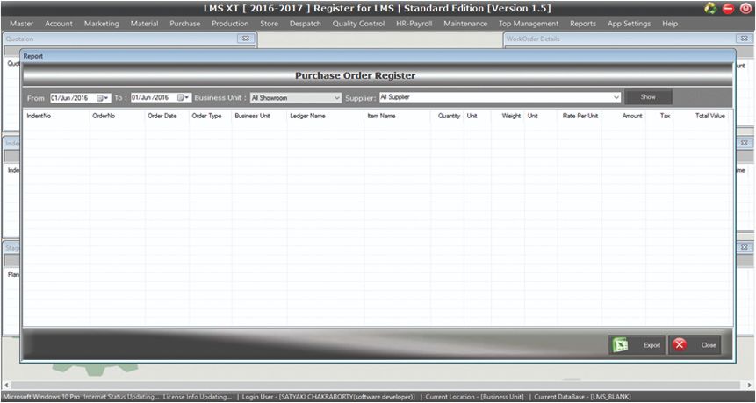Open the Top Management menu
The width and height of the screenshot is (756, 403).
[x=529, y=24]
